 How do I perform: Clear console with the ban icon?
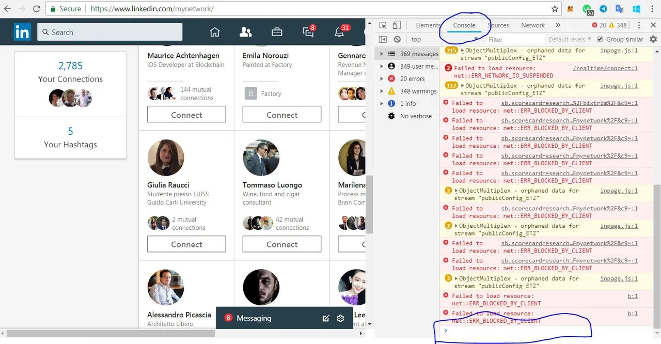tap(397, 39)
